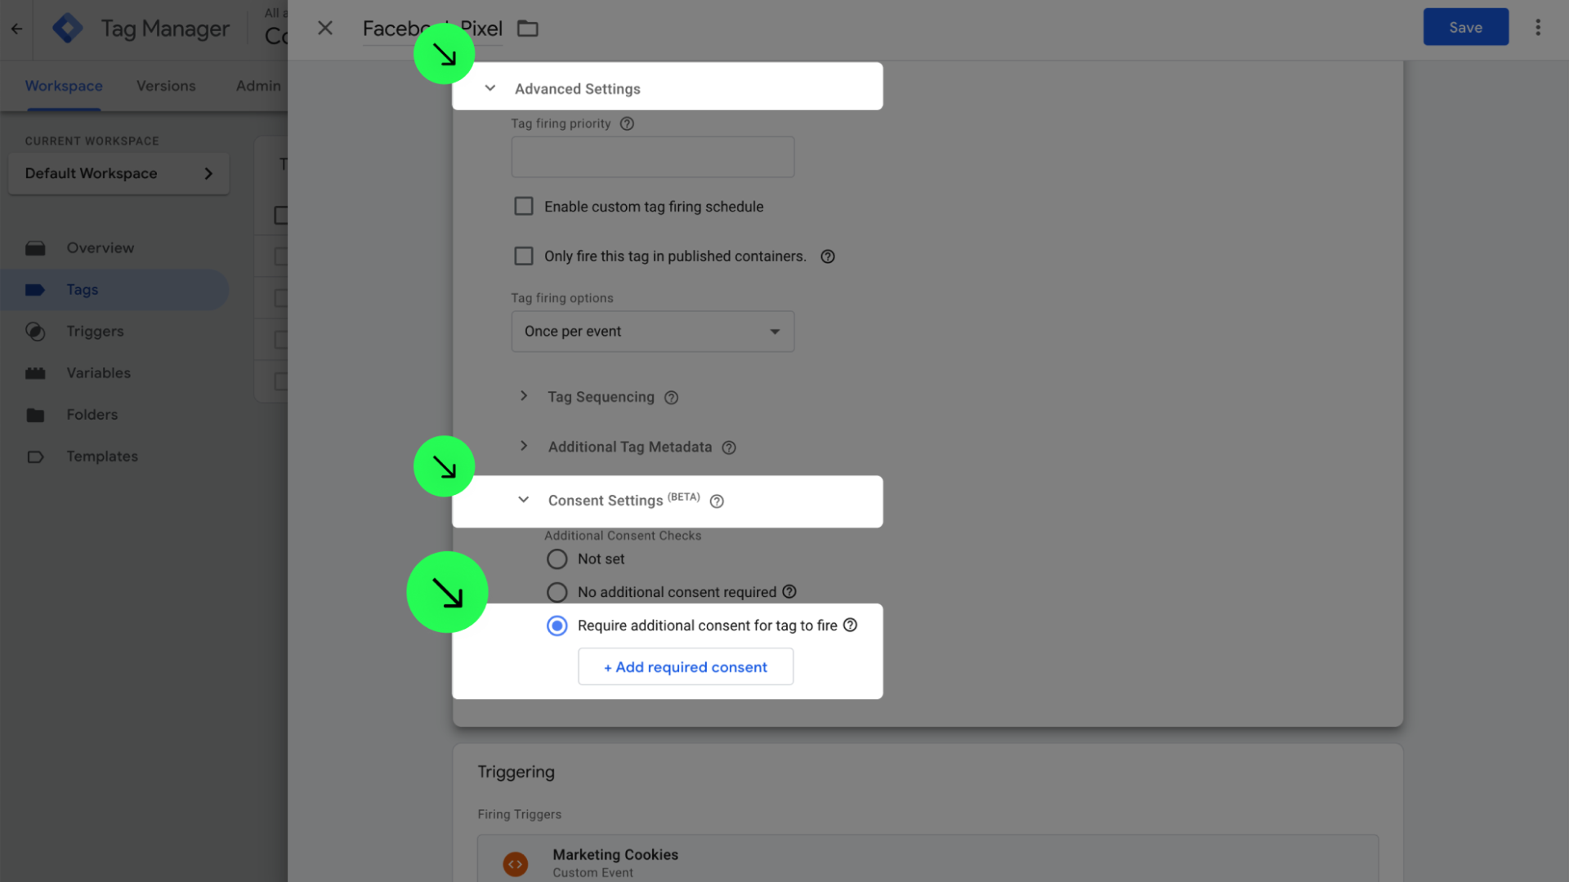Click help icon beside published containers option
Image resolution: width=1569 pixels, height=882 pixels.
pyautogui.click(x=828, y=256)
